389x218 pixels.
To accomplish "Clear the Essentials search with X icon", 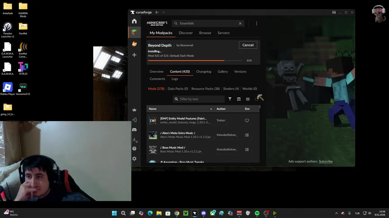I will (240, 23).
